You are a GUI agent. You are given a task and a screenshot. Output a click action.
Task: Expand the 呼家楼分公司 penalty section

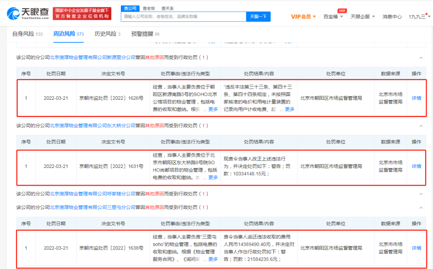pyautogui.click(x=421, y=194)
